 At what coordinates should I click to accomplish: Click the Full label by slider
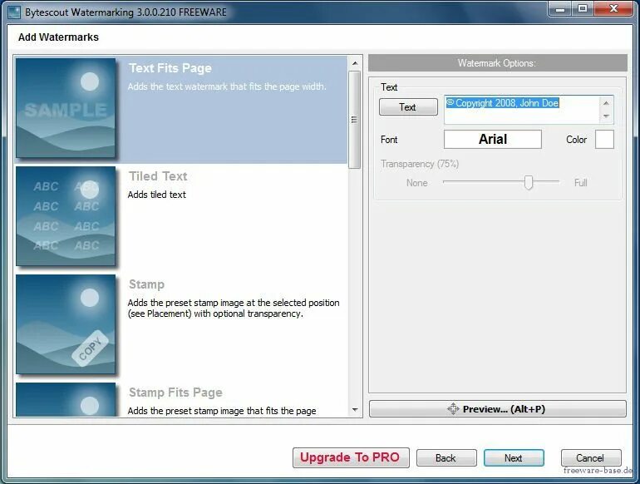pos(580,183)
